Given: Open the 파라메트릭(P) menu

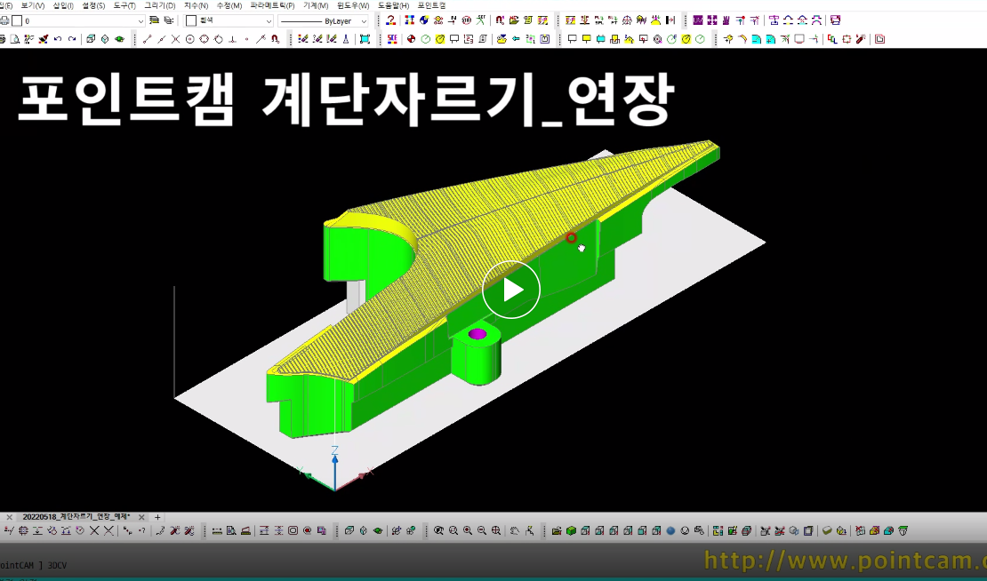Looking at the screenshot, I should (x=272, y=5).
